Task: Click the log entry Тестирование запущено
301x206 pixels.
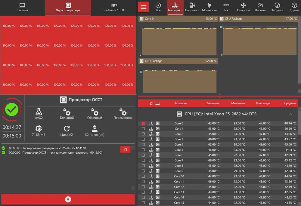Action: click(x=54, y=148)
